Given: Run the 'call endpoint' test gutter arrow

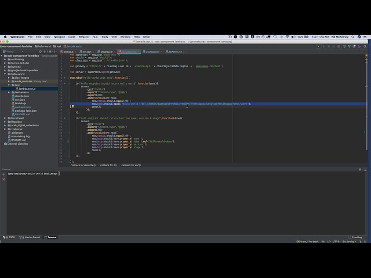Looking at the screenshot, I should [x=64, y=118].
